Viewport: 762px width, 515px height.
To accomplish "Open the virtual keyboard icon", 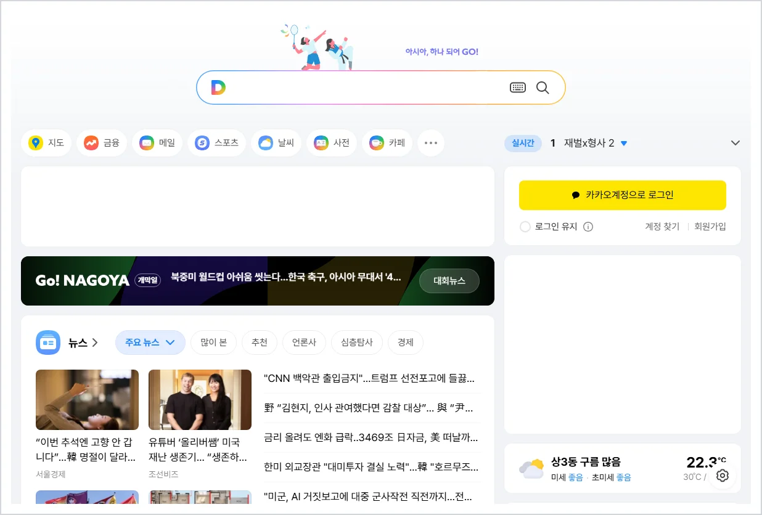I will point(518,87).
